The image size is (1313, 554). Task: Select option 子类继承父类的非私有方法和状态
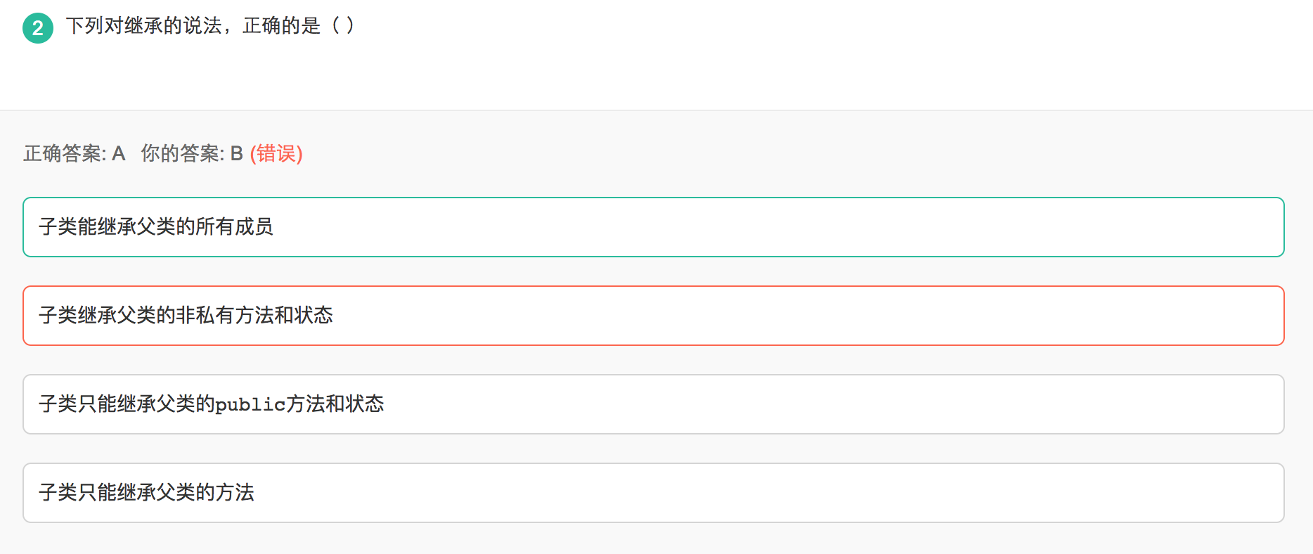(654, 316)
